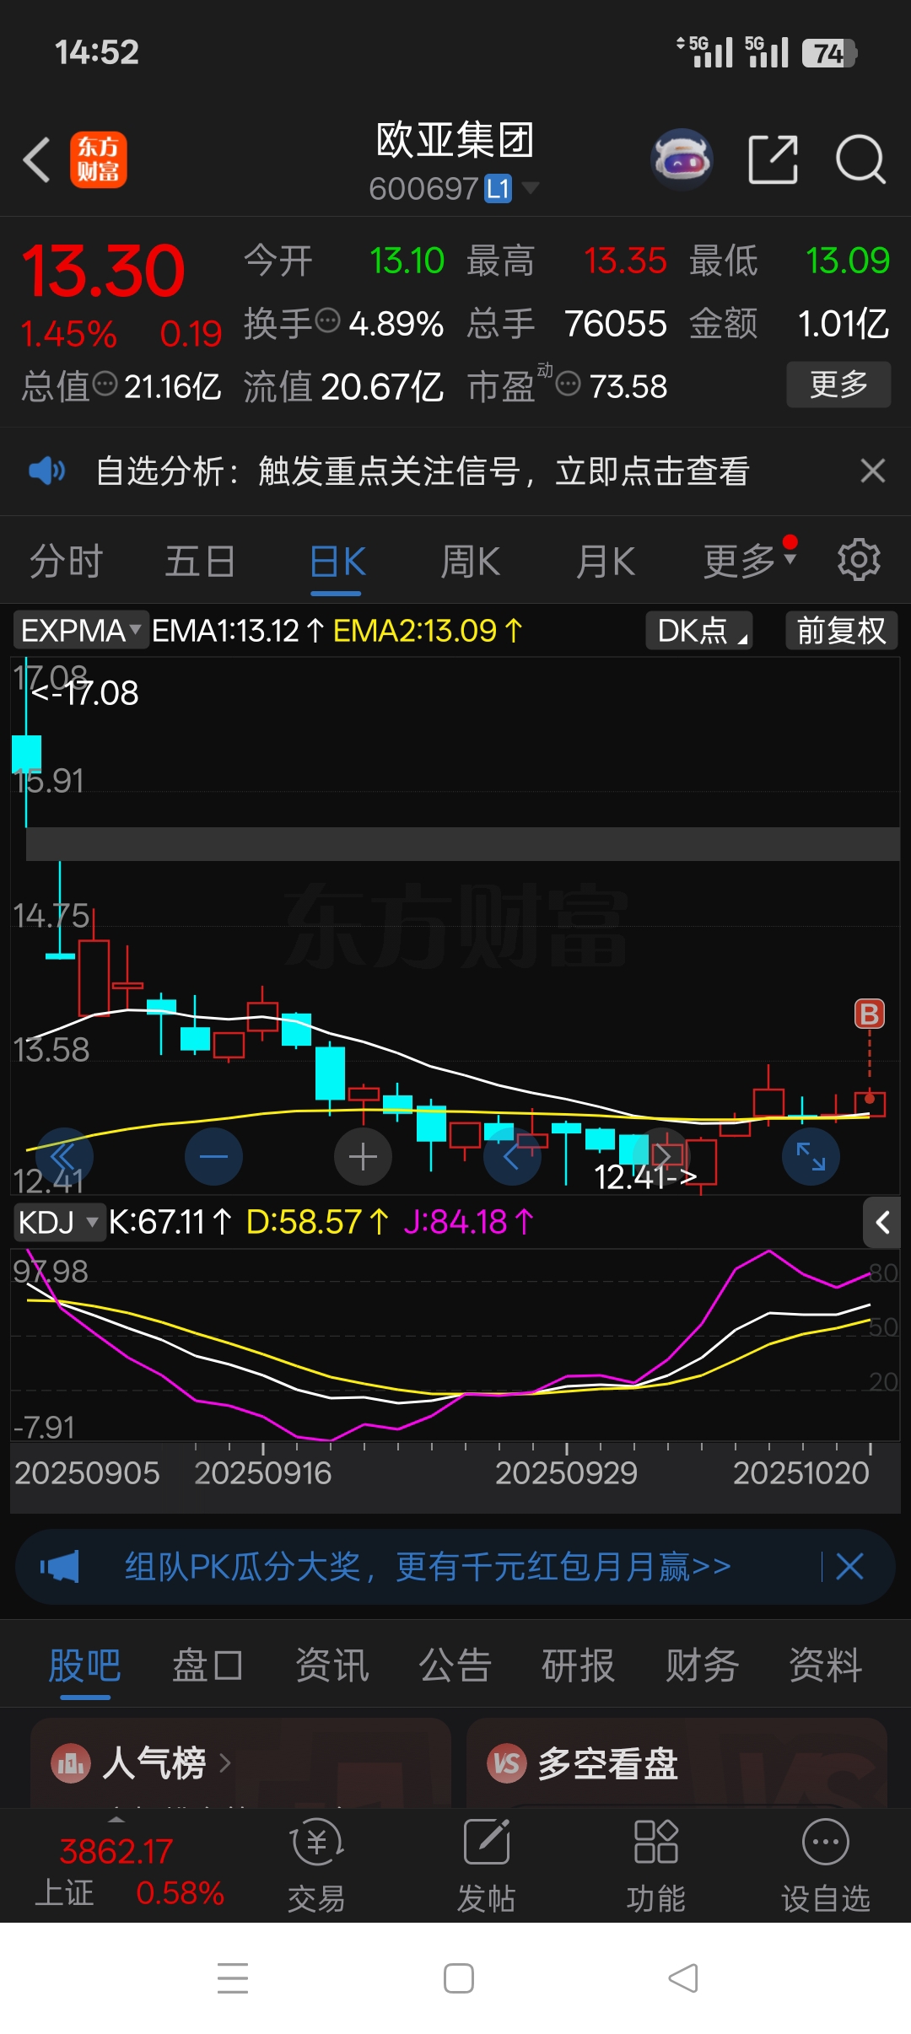
Task: Switch to 分时 chart tab
Action: point(66,562)
